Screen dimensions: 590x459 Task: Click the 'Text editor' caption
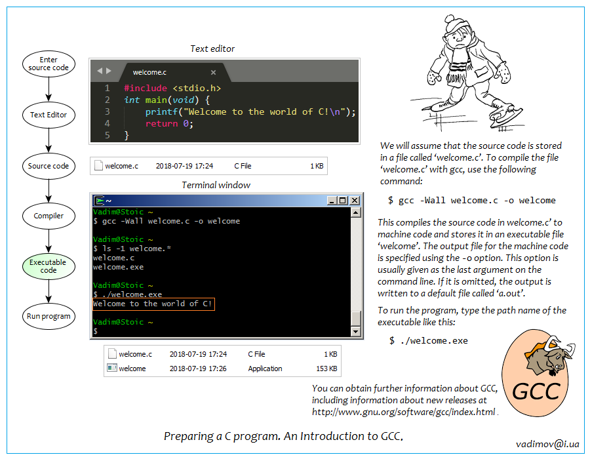pos(212,49)
